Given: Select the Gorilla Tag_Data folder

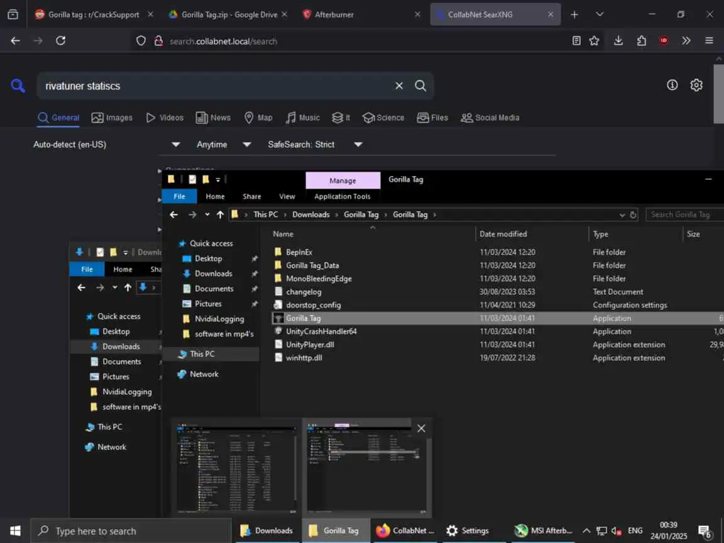Looking at the screenshot, I should coord(312,265).
